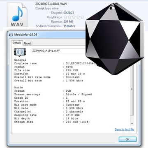This screenshot has height=148, width=148.
Task: Click the MediaInfo film-strip info logo
Action: tap(20, 52)
